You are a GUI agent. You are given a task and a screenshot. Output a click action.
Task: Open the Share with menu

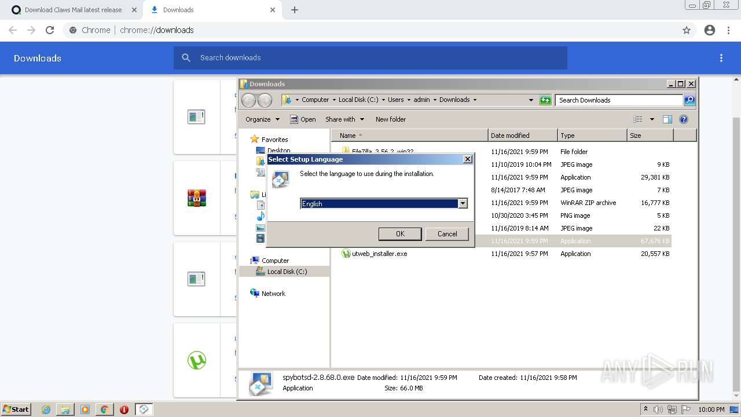(344, 119)
